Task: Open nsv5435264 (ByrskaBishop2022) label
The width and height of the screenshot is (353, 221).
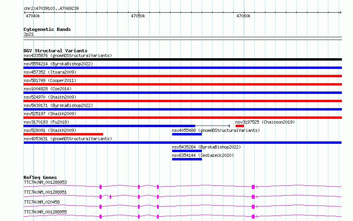Action: pos(206,147)
